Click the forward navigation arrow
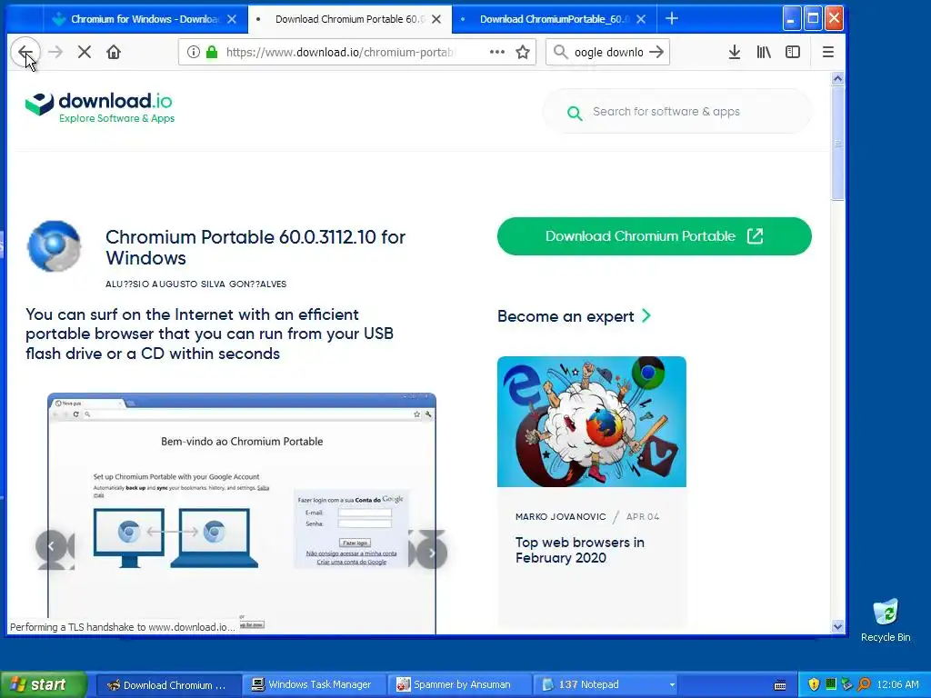Image resolution: width=931 pixels, height=698 pixels. pyautogui.click(x=55, y=52)
